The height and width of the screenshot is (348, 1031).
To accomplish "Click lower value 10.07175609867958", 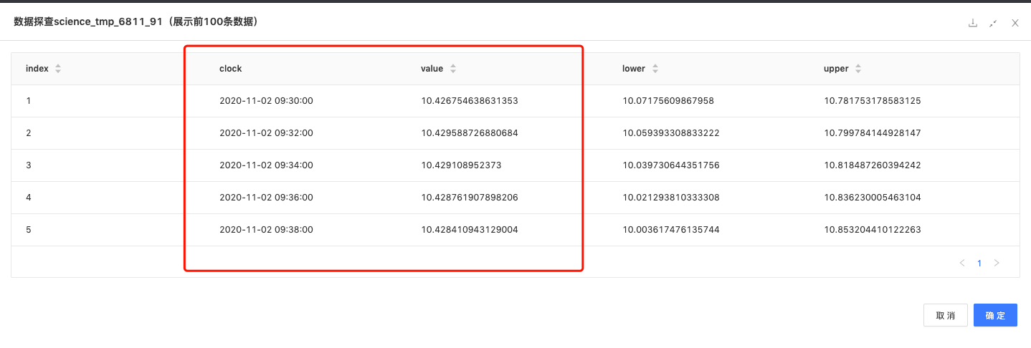I will coord(668,101).
